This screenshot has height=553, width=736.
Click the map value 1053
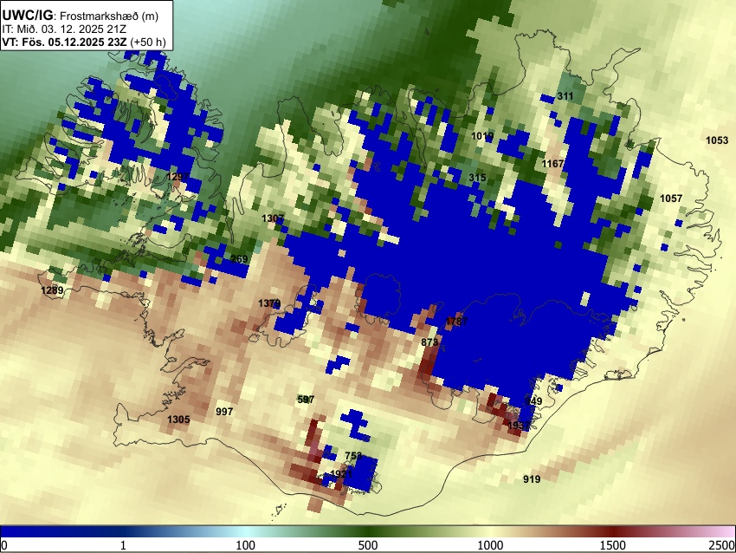pyautogui.click(x=717, y=140)
